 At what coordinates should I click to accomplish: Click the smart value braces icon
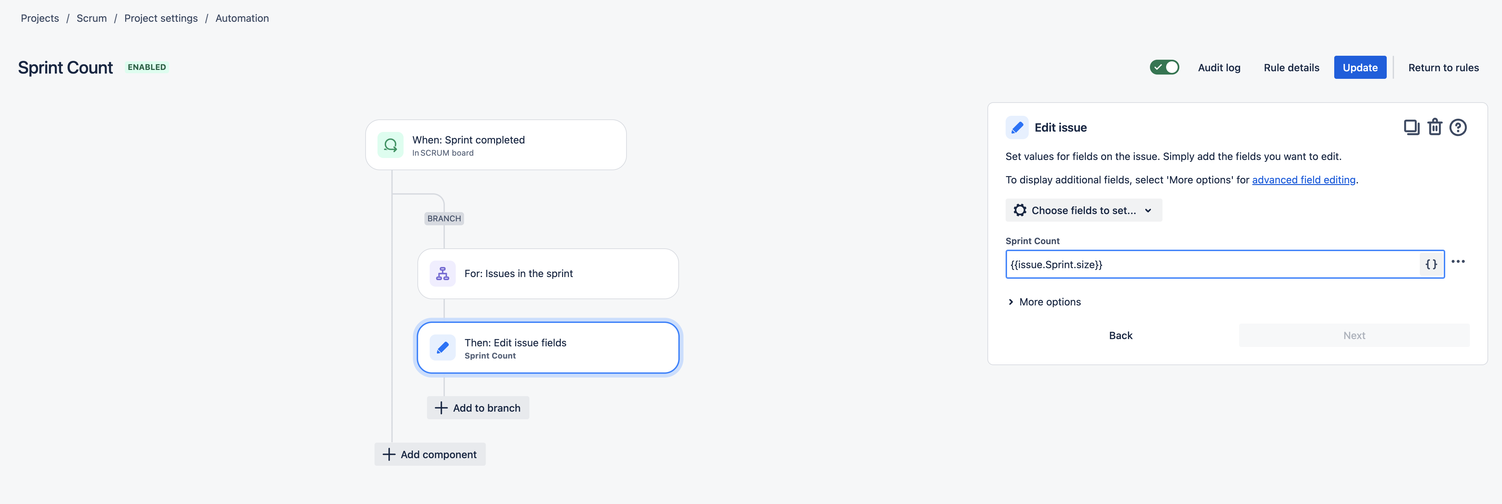[1431, 265]
